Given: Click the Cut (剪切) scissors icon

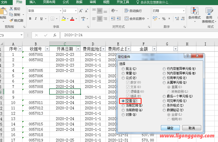Looking at the screenshot, I should (11, 9).
